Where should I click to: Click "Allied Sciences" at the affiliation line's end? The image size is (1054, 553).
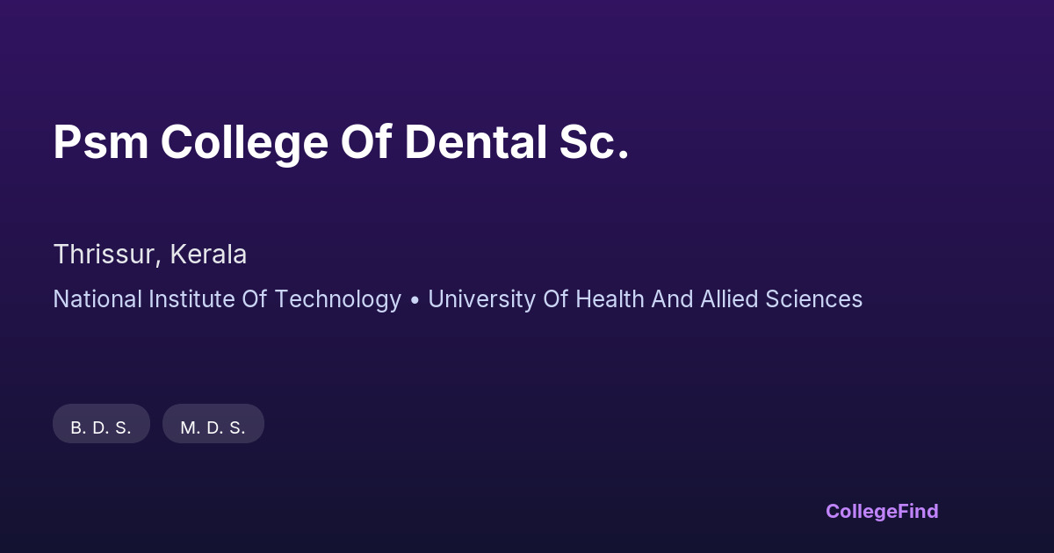click(x=781, y=299)
